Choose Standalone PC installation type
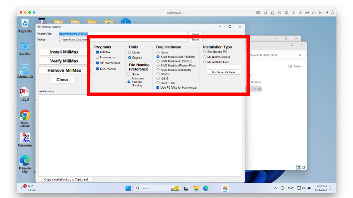The width and height of the screenshot is (353, 198). pyautogui.click(x=205, y=52)
